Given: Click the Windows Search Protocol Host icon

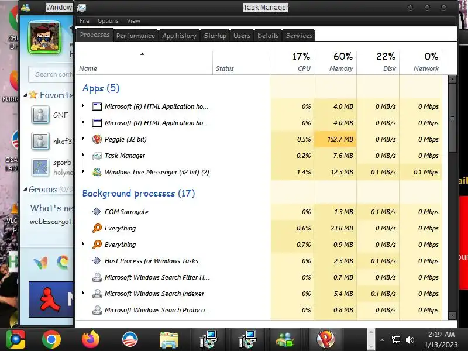Looking at the screenshot, I should [97, 310].
